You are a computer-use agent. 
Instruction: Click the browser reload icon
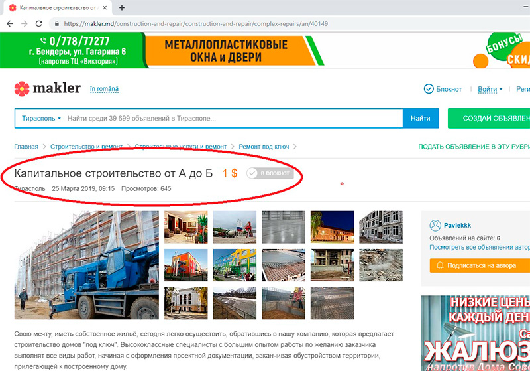point(40,23)
